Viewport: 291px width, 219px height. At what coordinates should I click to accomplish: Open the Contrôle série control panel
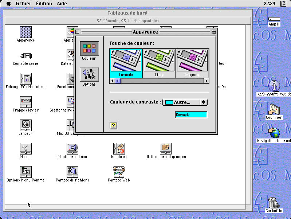click(25, 56)
